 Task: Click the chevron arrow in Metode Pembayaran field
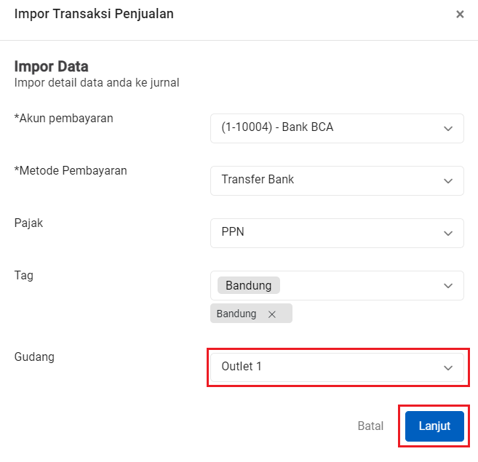click(x=447, y=180)
